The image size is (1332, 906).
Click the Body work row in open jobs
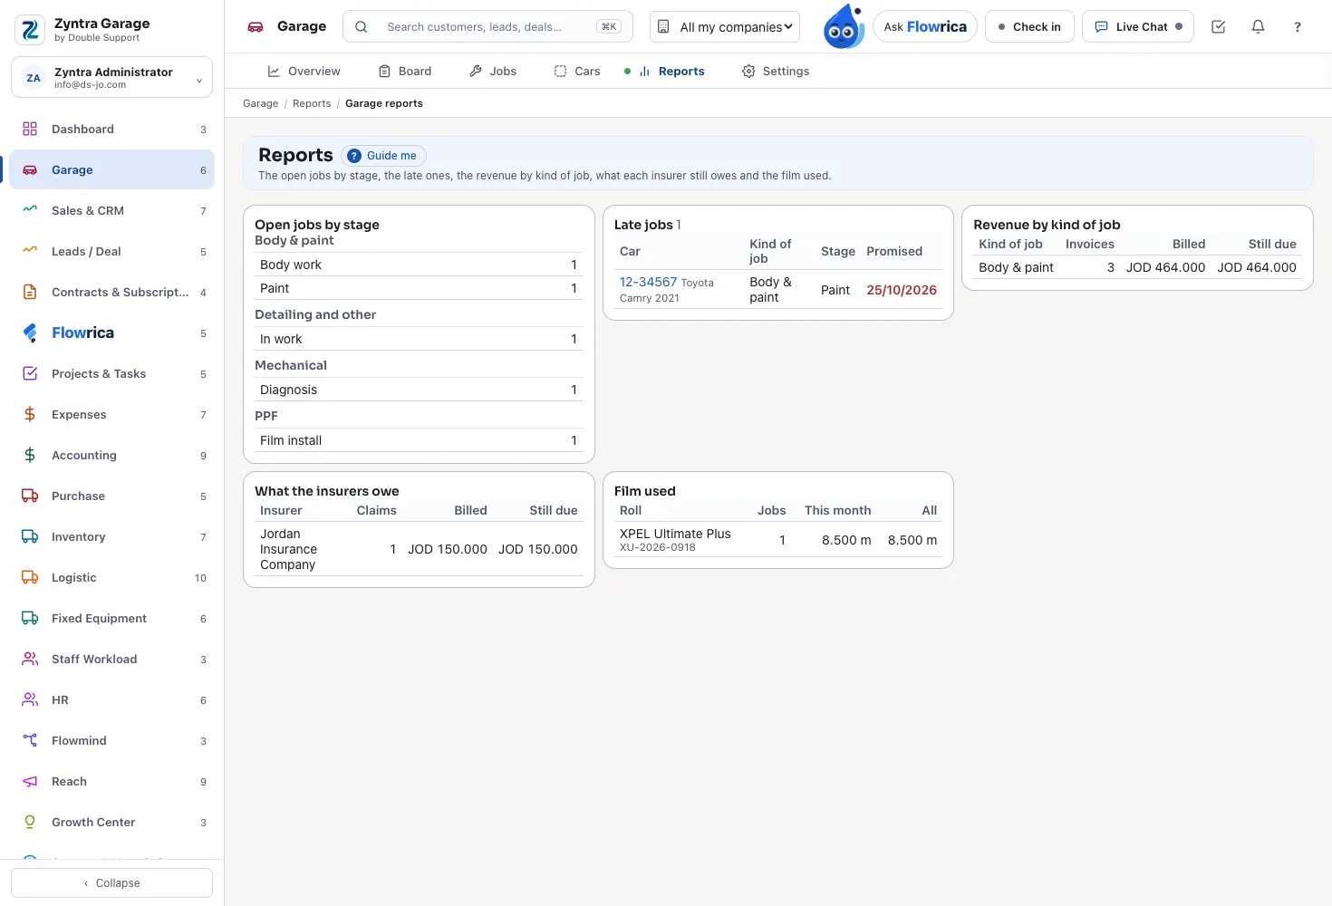pyautogui.click(x=419, y=265)
